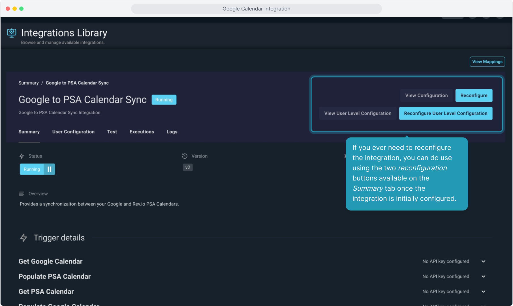Expand the Get PSA Calendar row
513x306 pixels.
pyautogui.click(x=483, y=292)
